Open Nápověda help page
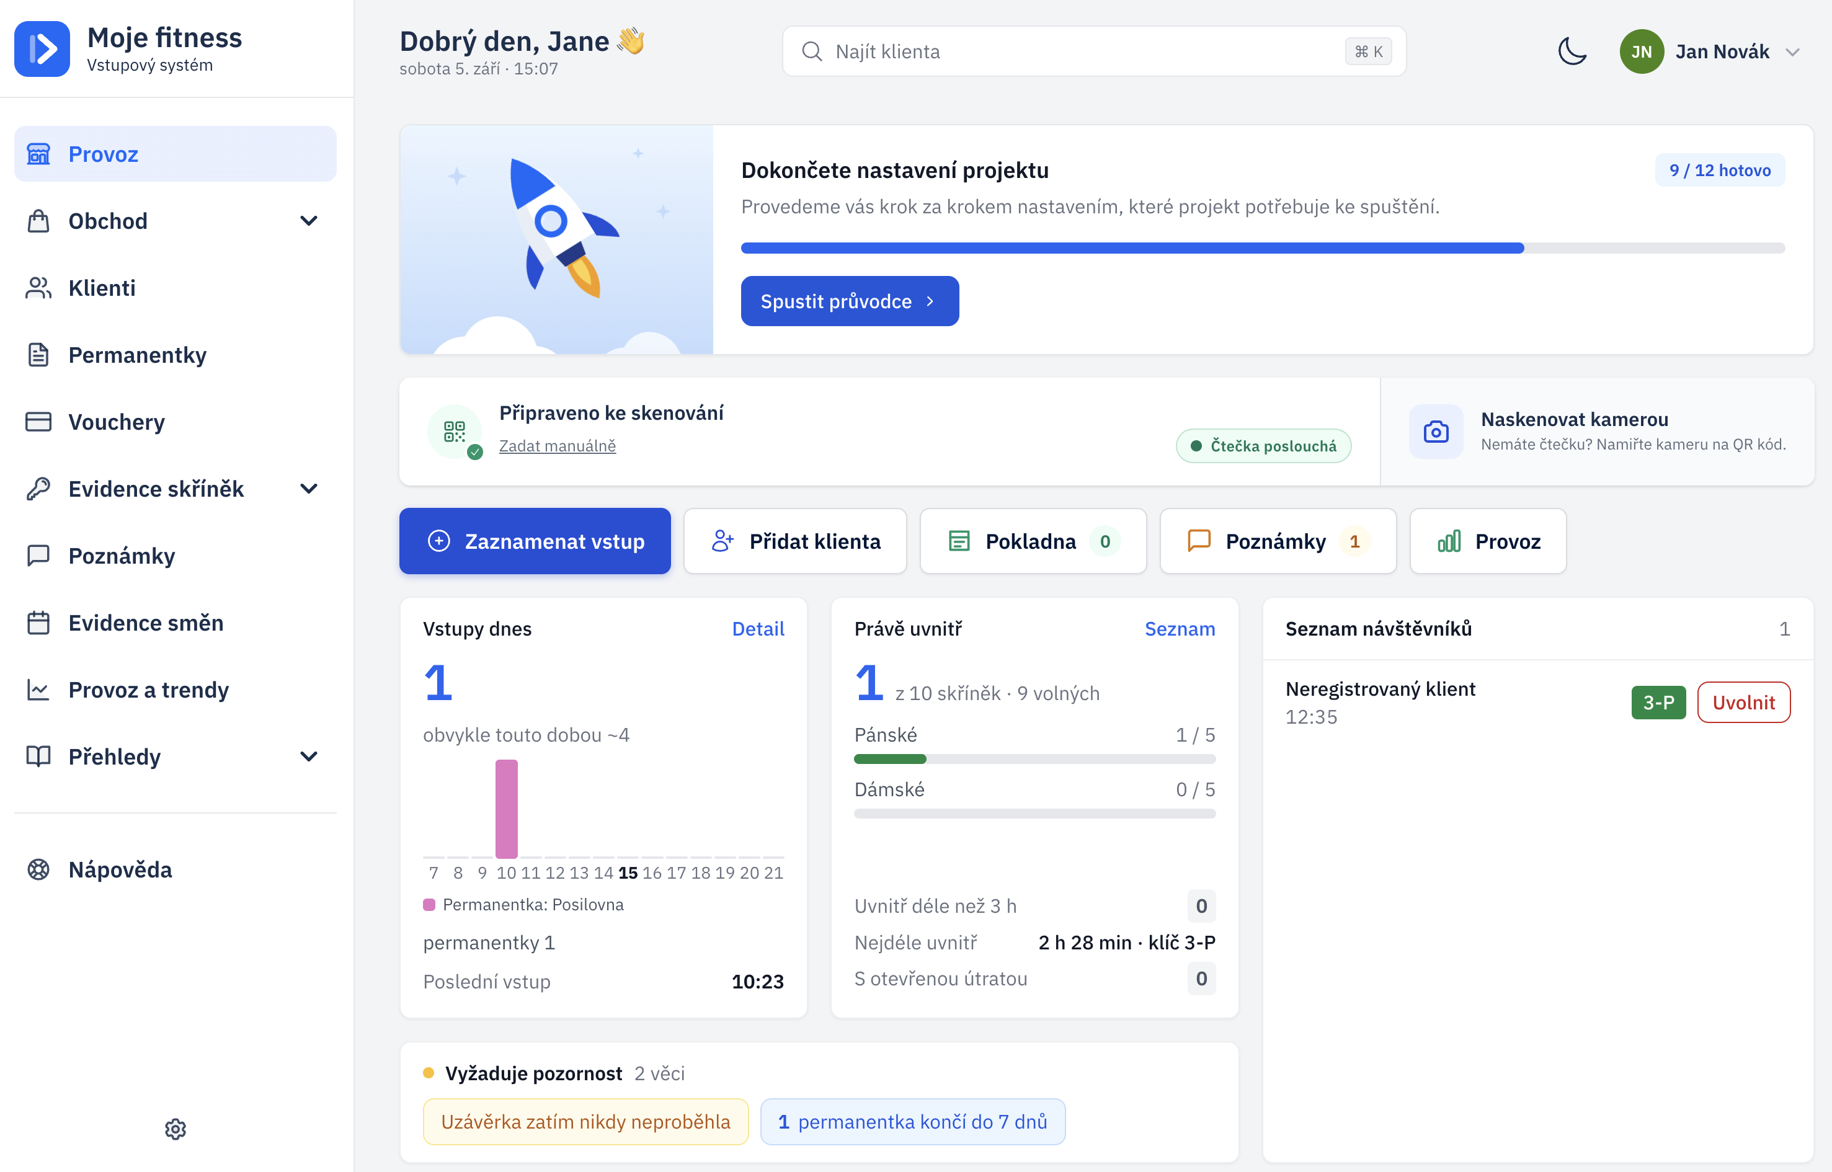 (x=175, y=869)
